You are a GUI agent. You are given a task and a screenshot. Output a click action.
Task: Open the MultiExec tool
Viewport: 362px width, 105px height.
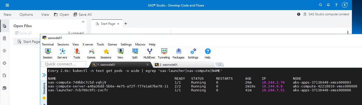coord(149,53)
